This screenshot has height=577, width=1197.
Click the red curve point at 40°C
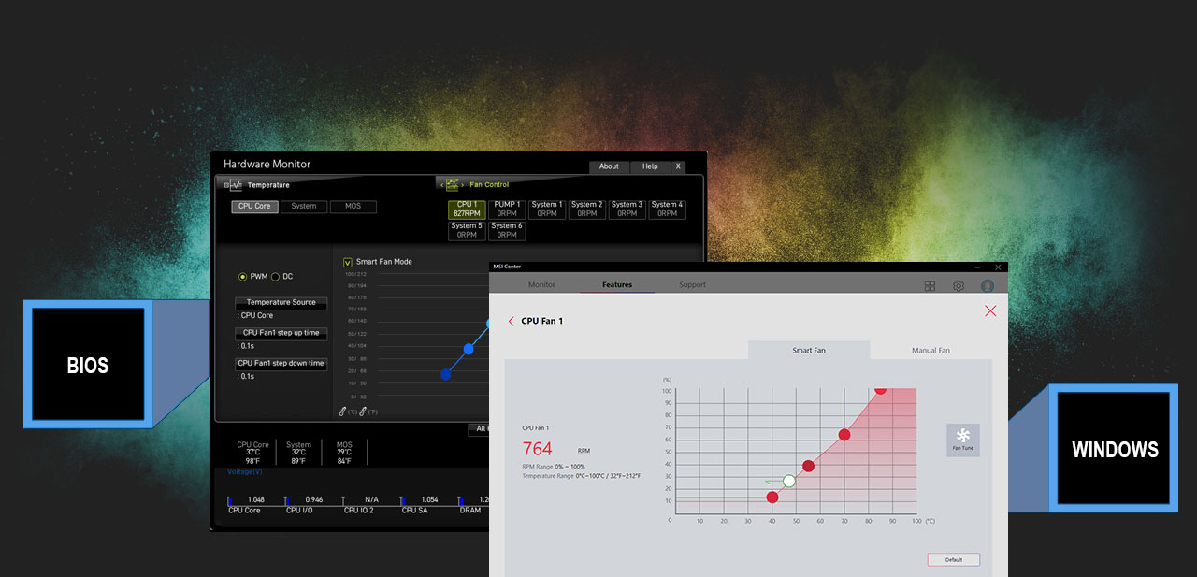772,498
